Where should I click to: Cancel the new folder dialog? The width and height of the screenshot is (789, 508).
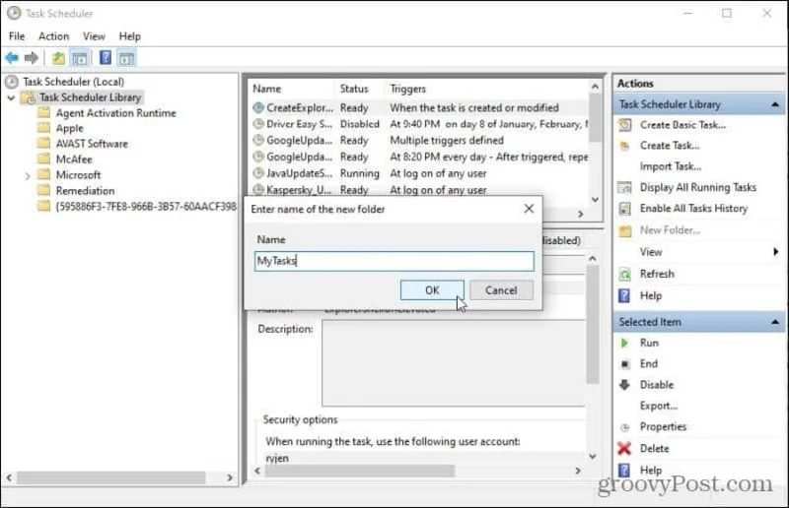(501, 290)
